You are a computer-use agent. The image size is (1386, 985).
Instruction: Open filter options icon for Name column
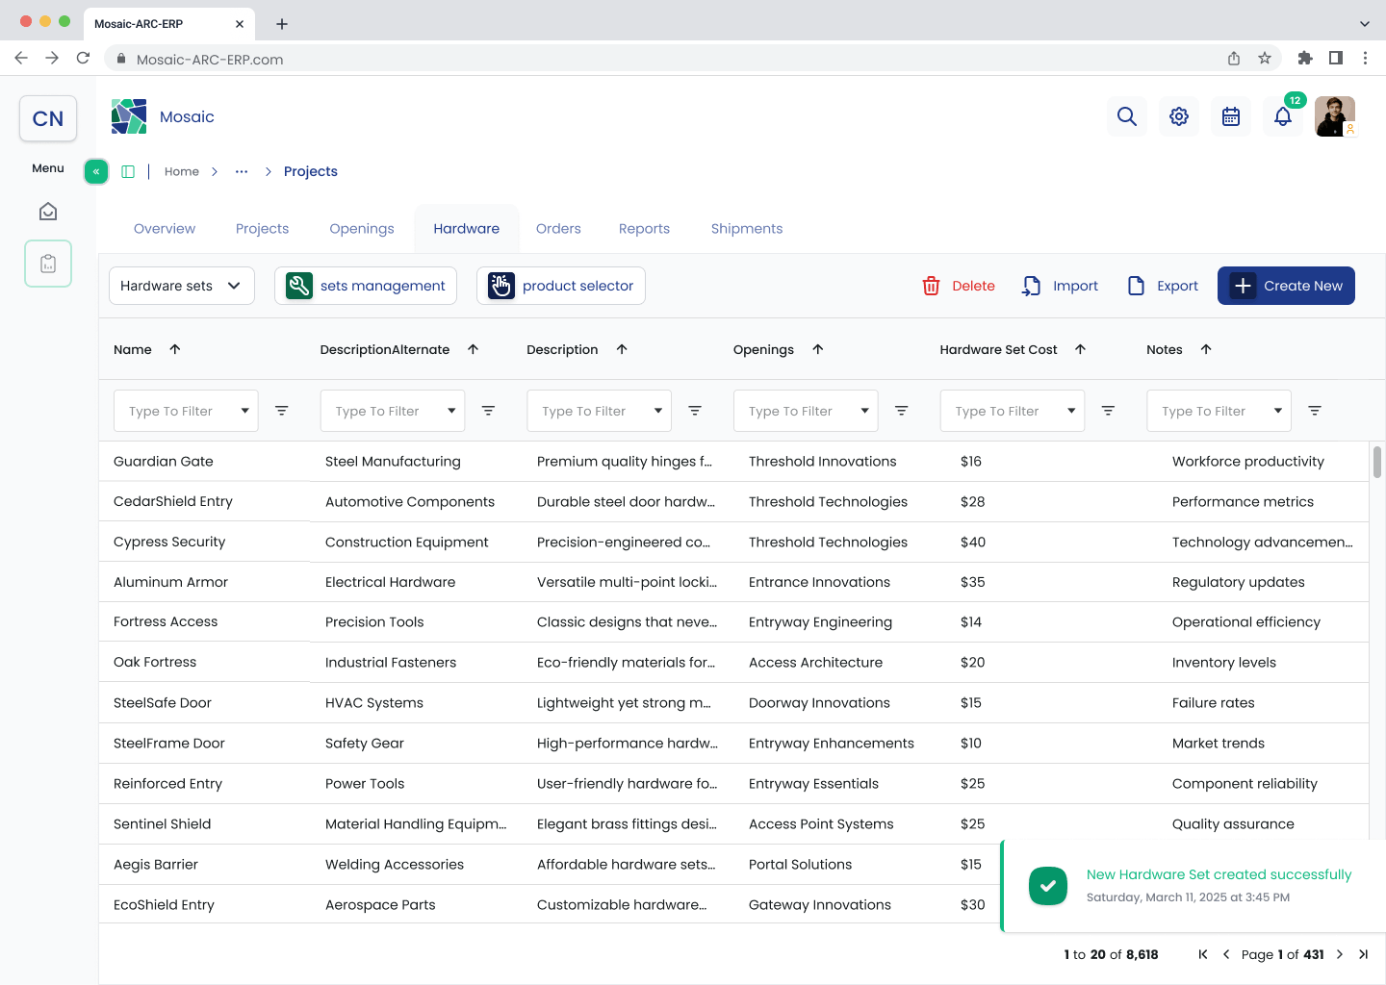[x=282, y=411]
